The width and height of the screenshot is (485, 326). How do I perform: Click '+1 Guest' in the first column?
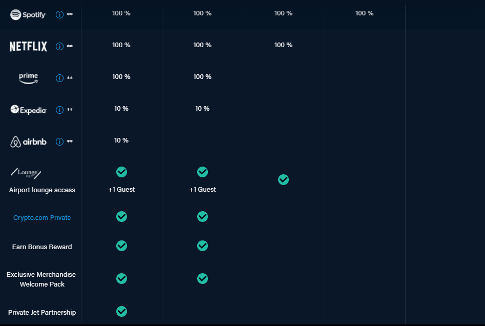(x=121, y=190)
